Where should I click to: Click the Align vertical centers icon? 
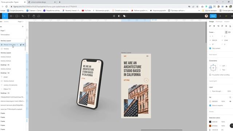point(226,26)
